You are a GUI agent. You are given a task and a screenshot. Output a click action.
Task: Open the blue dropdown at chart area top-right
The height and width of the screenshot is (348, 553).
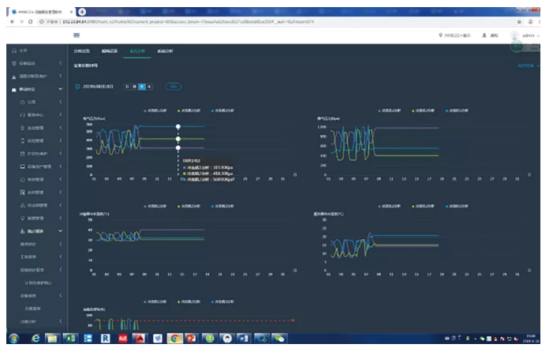[x=529, y=65]
